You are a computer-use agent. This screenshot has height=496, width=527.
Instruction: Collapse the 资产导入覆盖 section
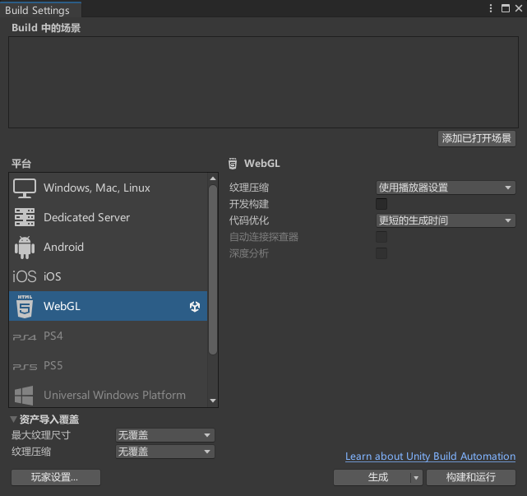coord(13,420)
